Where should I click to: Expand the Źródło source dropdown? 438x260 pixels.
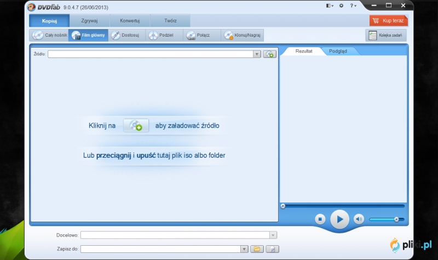(257, 54)
